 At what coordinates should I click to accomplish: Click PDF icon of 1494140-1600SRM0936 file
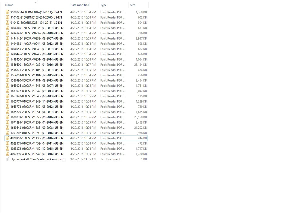click(7, 28)
